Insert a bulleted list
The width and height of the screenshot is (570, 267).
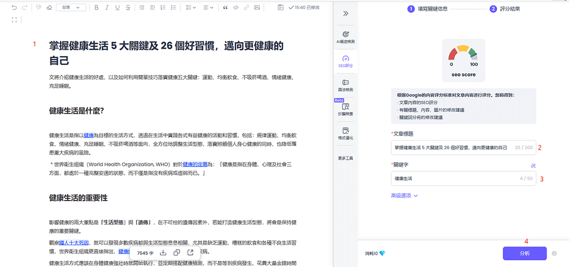pos(173,8)
